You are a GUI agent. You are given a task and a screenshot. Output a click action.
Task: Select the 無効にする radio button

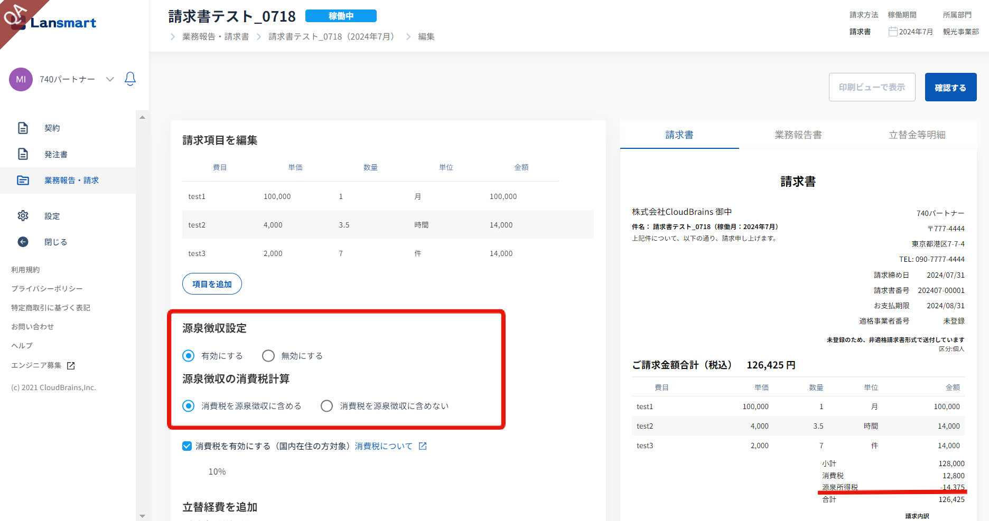coord(268,356)
